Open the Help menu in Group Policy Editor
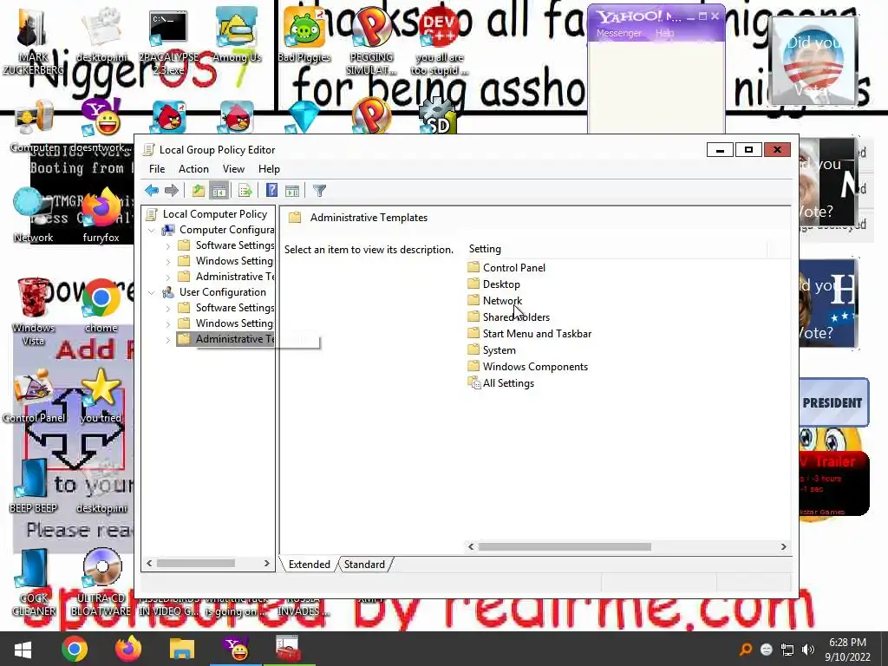Screen dimensions: 888x666 [x=269, y=169]
